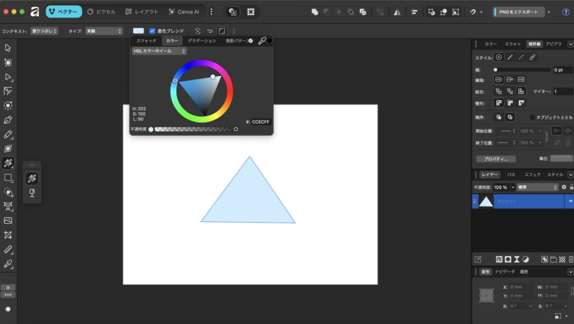
Task: Open the エフェクト tab in layers panel
Action: (x=533, y=175)
